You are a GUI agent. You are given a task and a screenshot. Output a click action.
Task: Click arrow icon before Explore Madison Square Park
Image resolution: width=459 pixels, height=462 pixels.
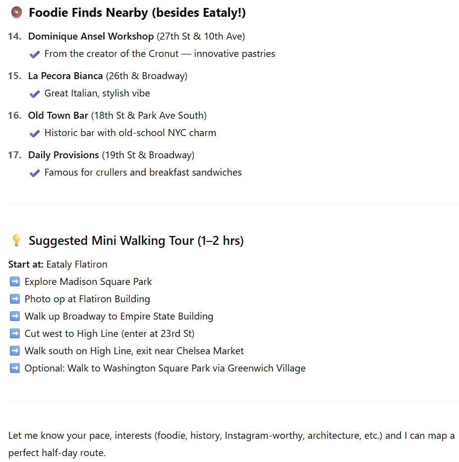[x=15, y=282]
